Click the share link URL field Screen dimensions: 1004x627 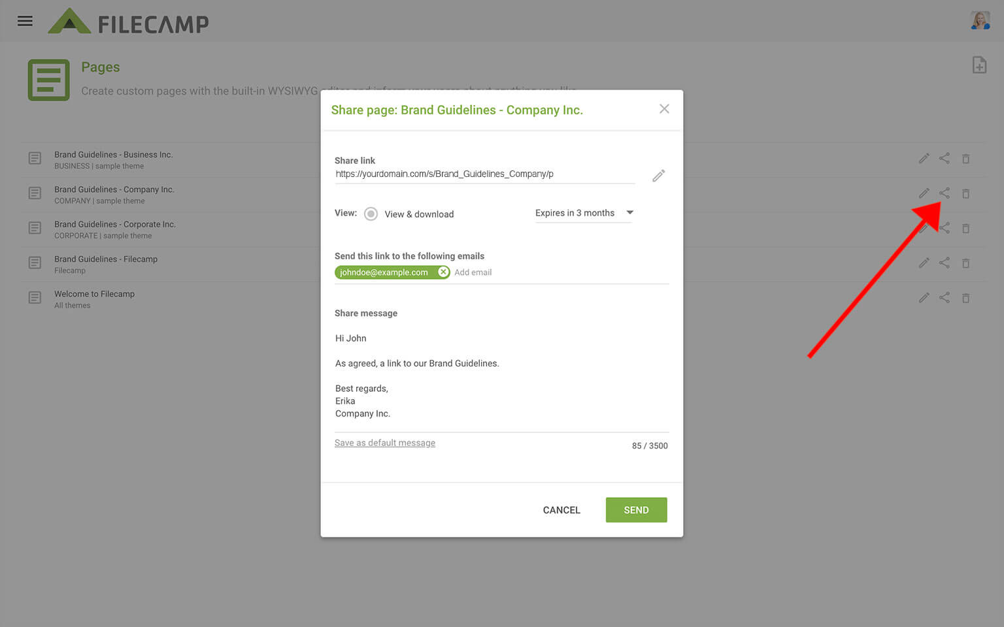(x=484, y=174)
